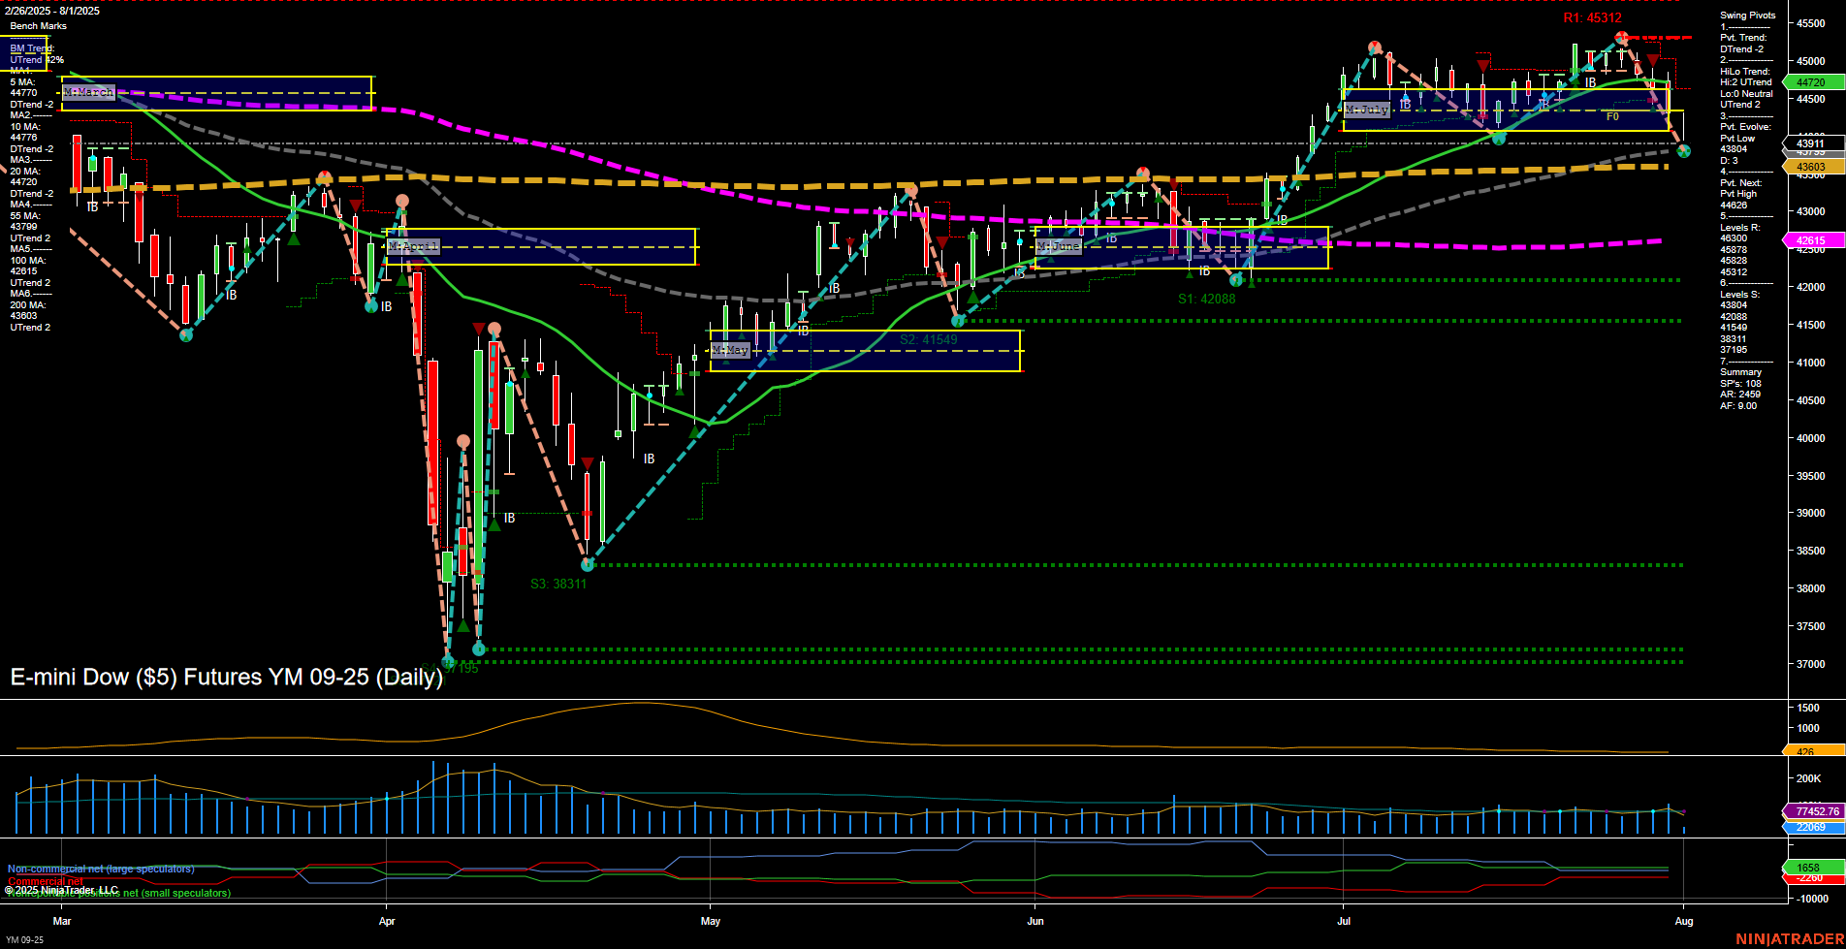Screen dimensions: 1846x949
Task: Click the 55 MA value 43799
Action: 24,227
